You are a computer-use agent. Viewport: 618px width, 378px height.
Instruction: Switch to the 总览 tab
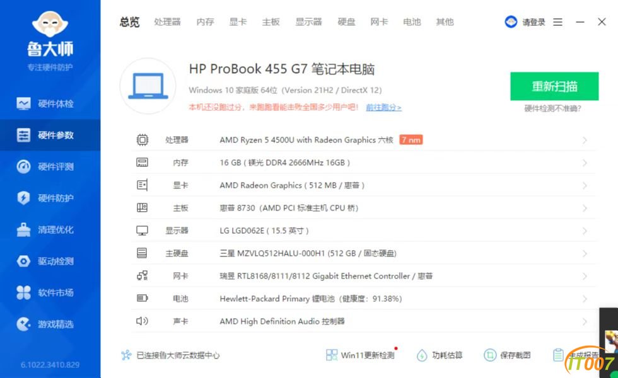[130, 22]
